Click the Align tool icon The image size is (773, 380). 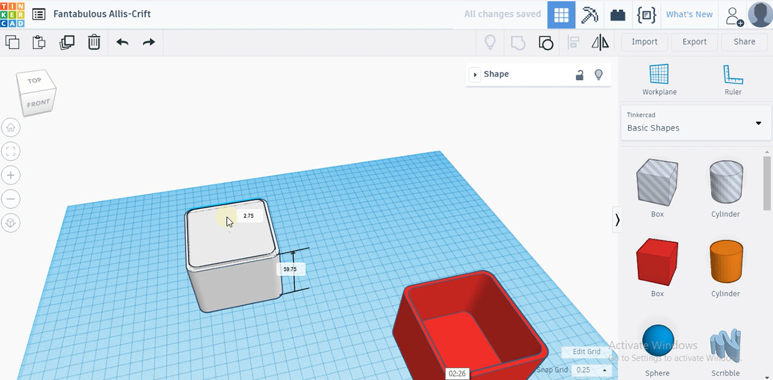(x=574, y=42)
